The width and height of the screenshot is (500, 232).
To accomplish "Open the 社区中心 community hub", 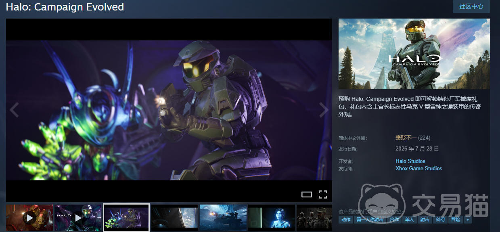I will [x=471, y=6].
